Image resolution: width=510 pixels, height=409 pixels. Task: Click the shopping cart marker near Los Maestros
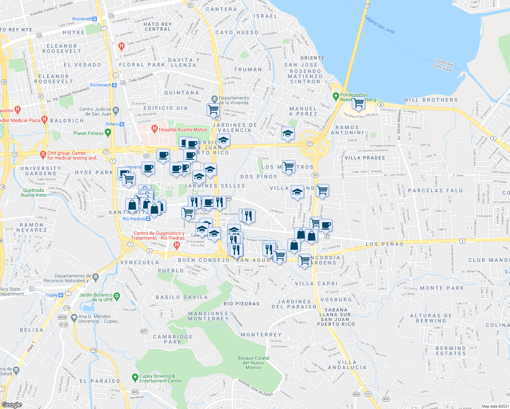tap(288, 166)
